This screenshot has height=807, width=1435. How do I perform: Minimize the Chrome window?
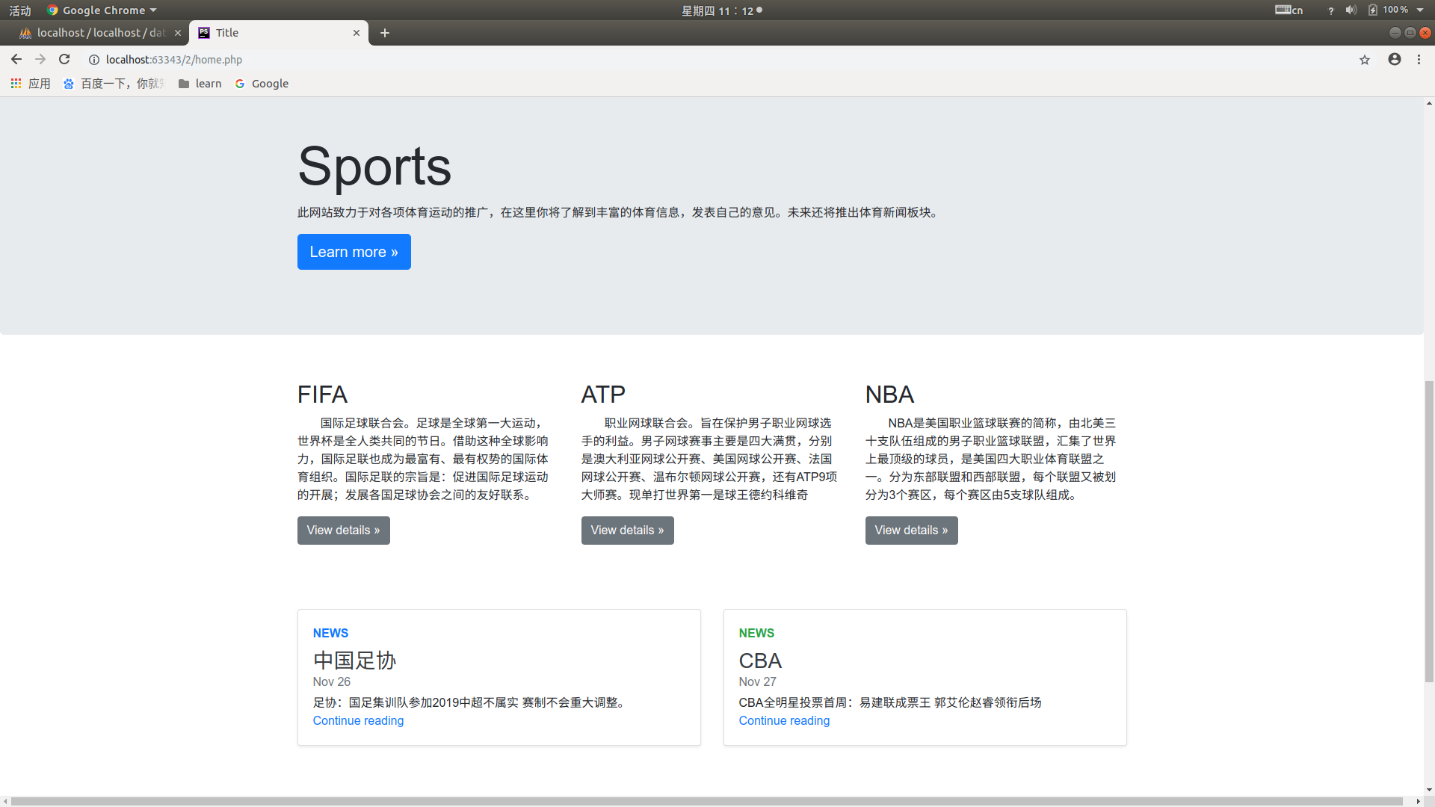[x=1395, y=33]
